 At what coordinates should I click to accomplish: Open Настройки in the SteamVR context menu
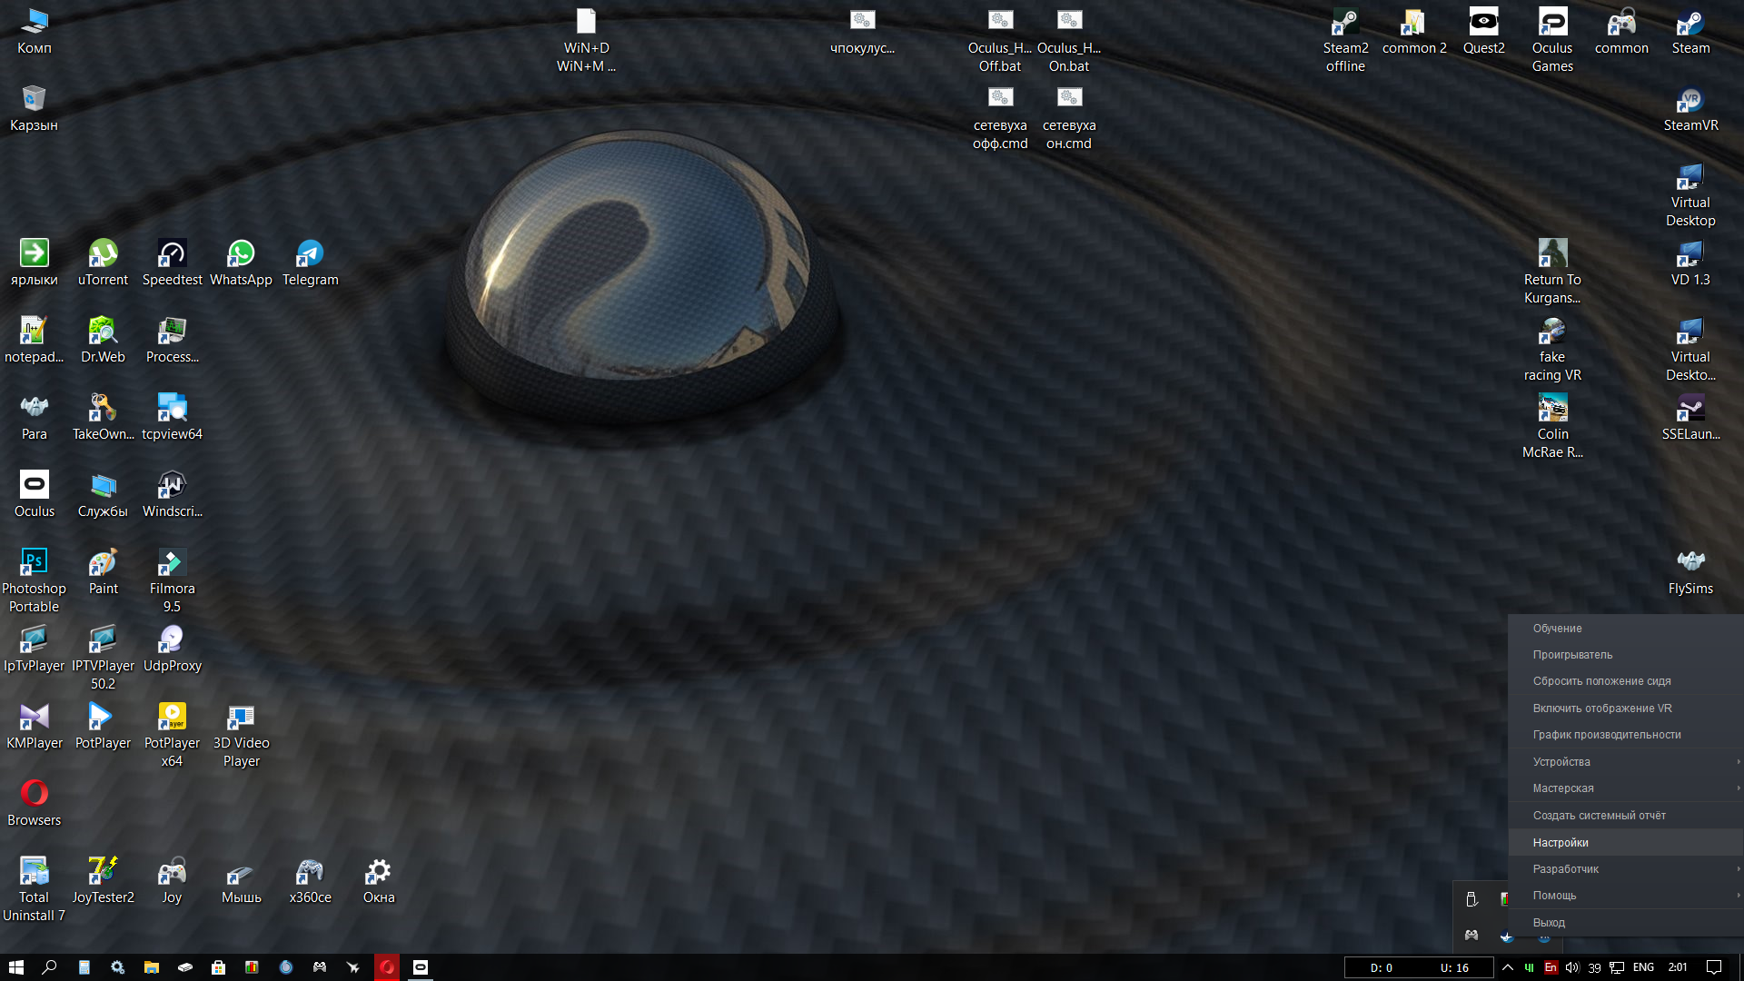pyautogui.click(x=1626, y=842)
